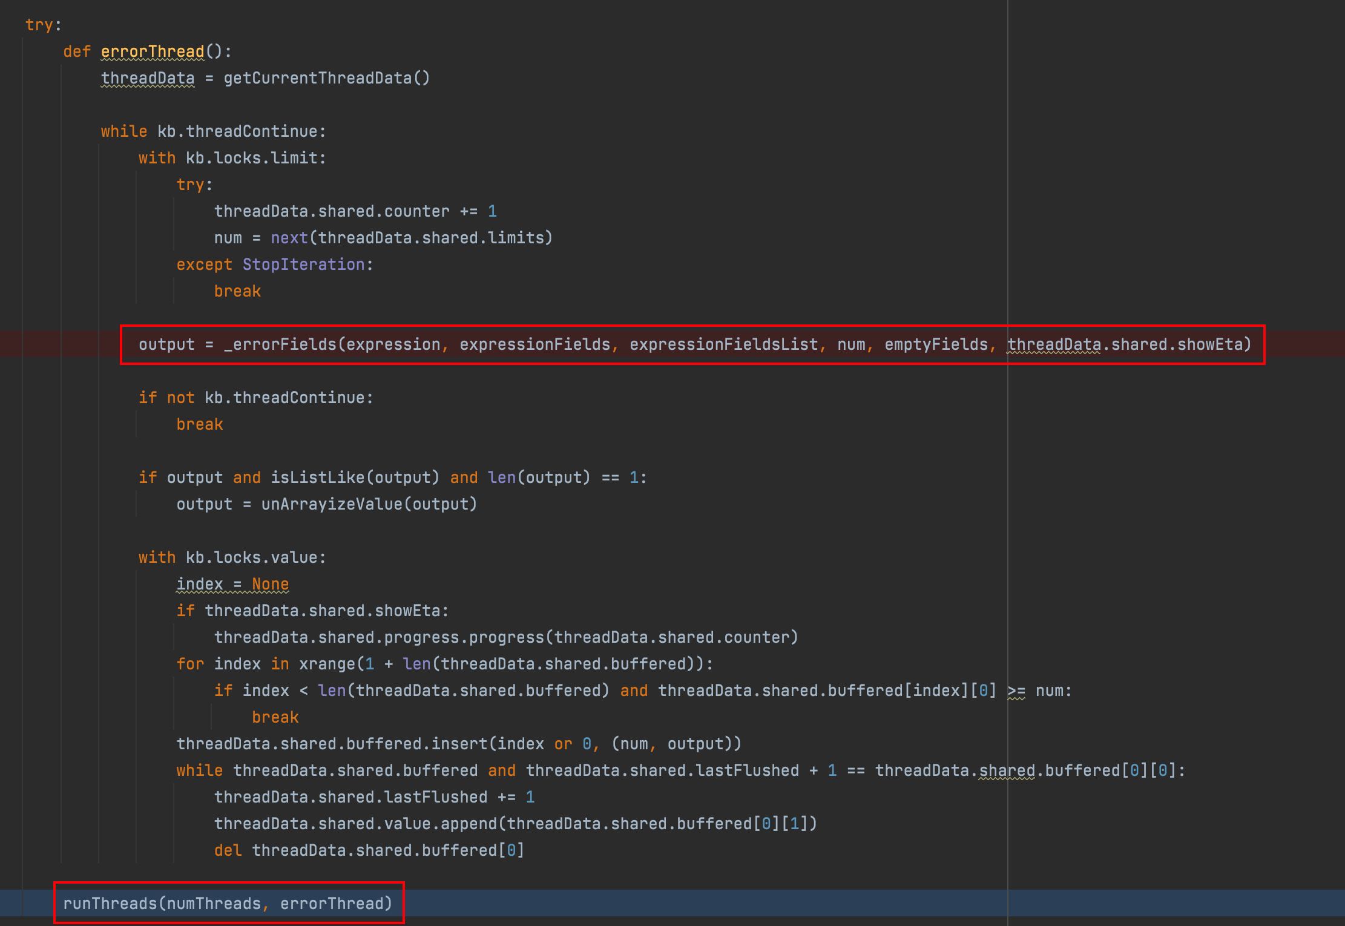The width and height of the screenshot is (1345, 926).
Task: Click the buffered.insert call
Action: coord(460,744)
